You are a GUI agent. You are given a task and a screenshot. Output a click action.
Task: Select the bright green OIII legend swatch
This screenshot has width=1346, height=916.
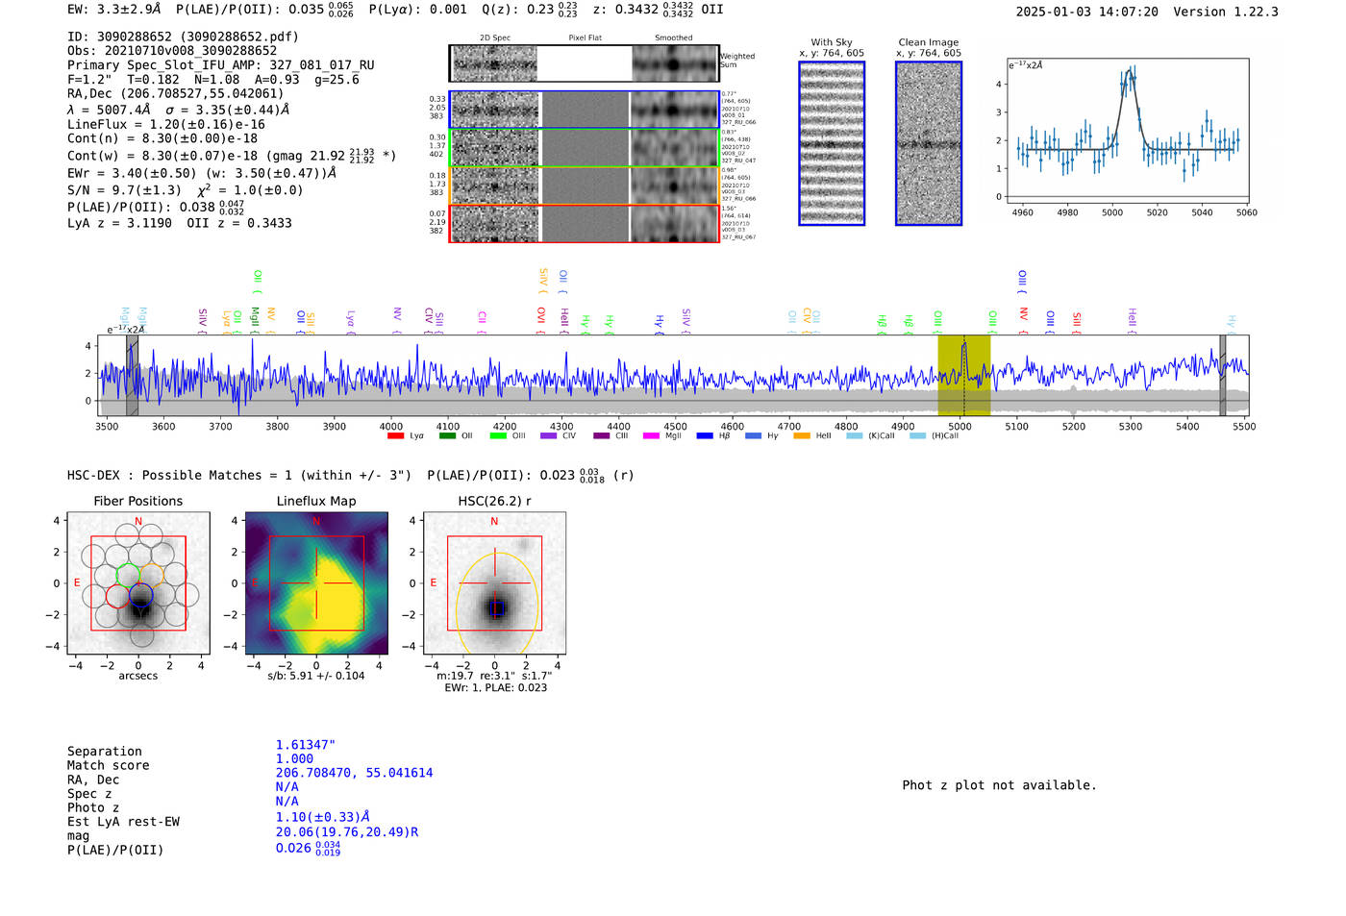tap(498, 436)
